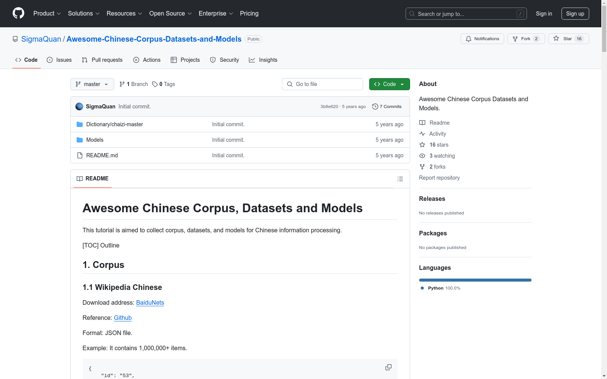Copy the JSON code block
The height and width of the screenshot is (379, 607).
pyautogui.click(x=388, y=367)
